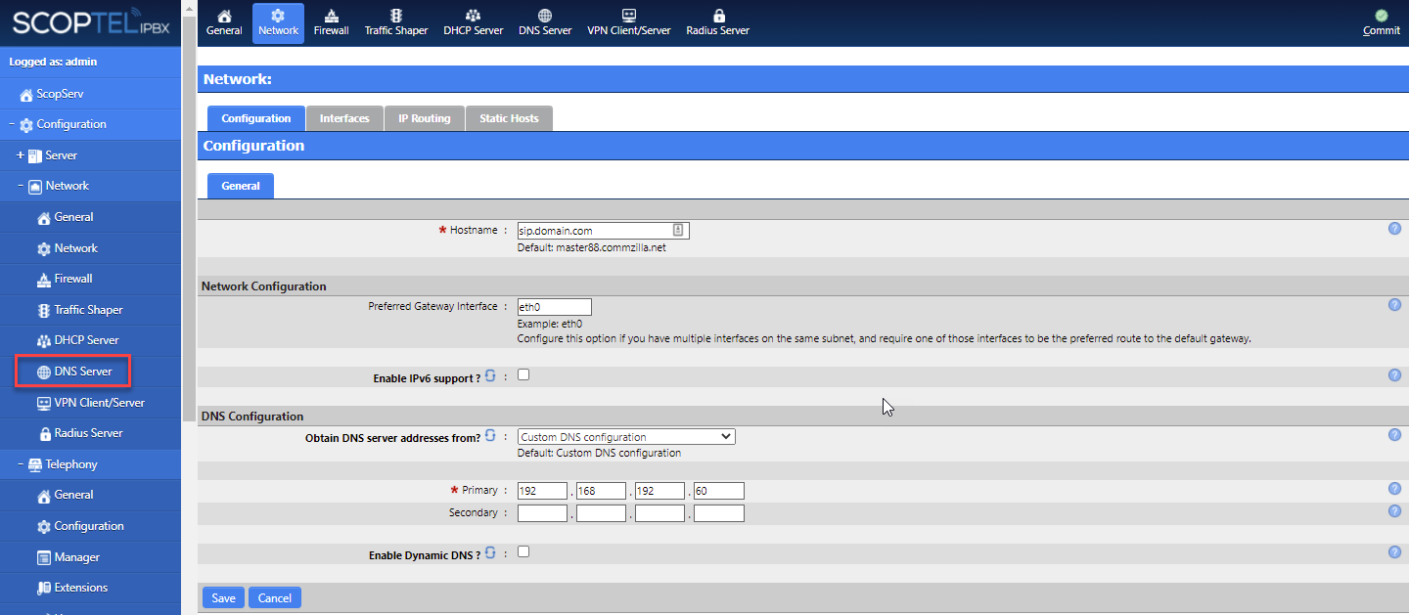
Task: Open DHCP Server from the top toolbar
Action: click(473, 23)
